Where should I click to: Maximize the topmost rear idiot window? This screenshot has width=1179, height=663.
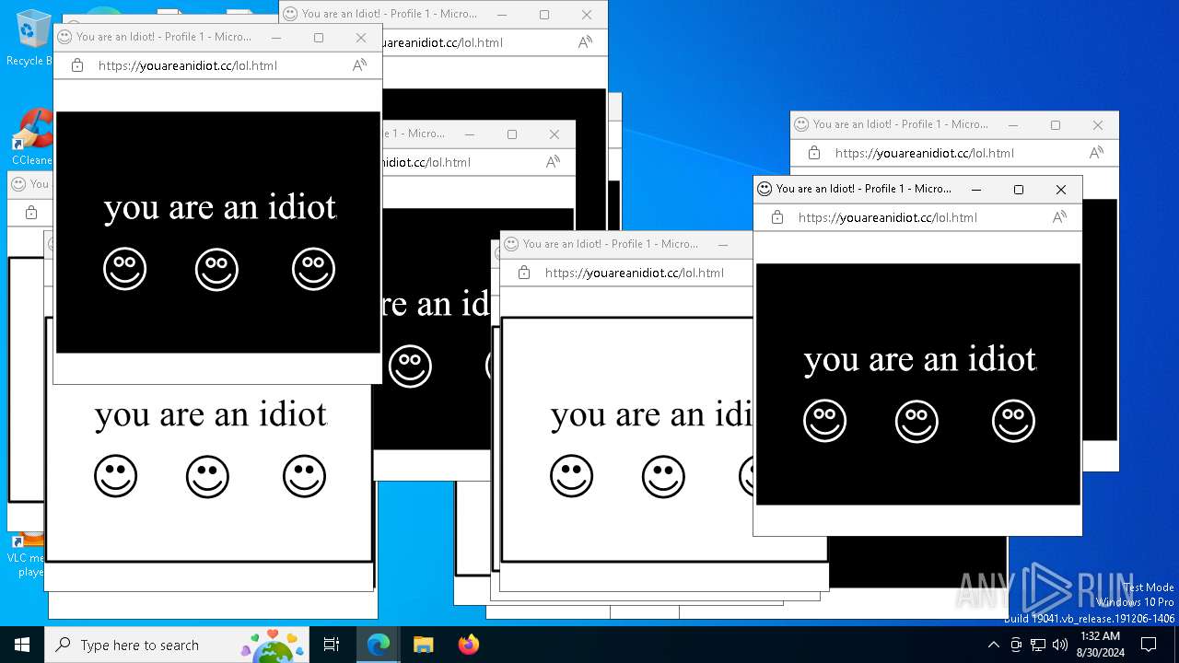click(x=544, y=15)
